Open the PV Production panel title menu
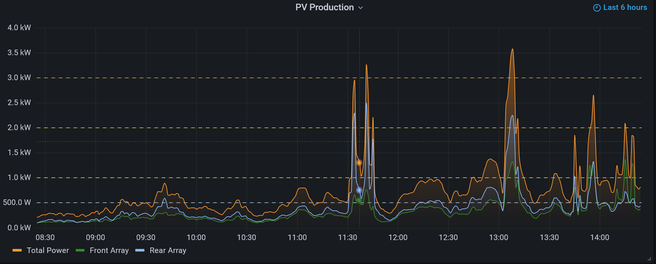Image resolution: width=656 pixels, height=264 pixels. point(325,7)
